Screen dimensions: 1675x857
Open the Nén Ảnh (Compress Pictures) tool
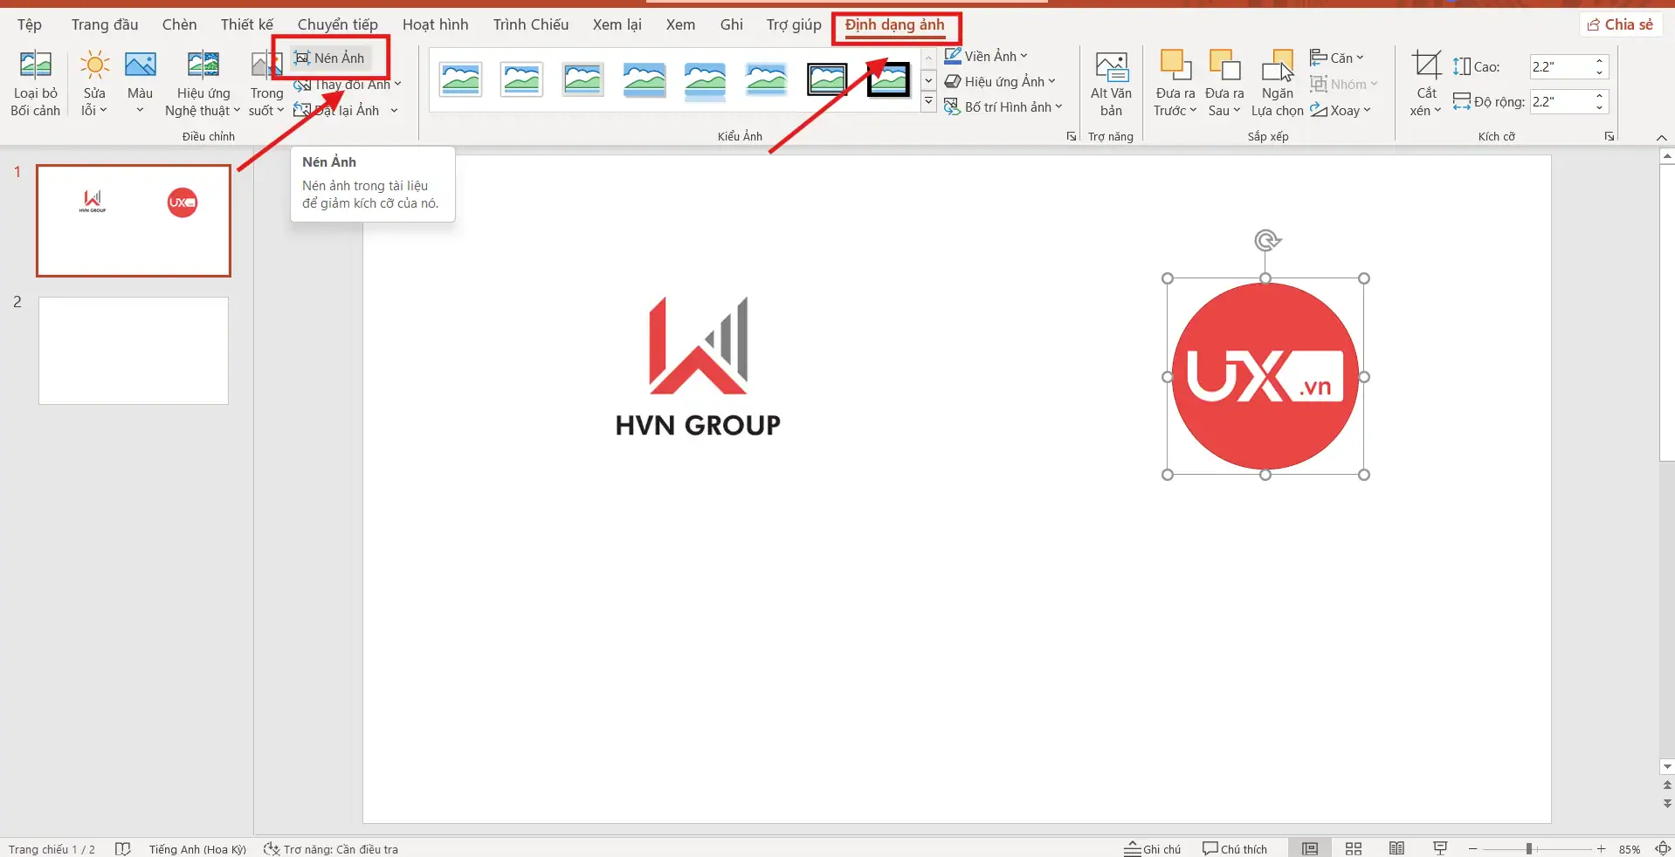(331, 58)
